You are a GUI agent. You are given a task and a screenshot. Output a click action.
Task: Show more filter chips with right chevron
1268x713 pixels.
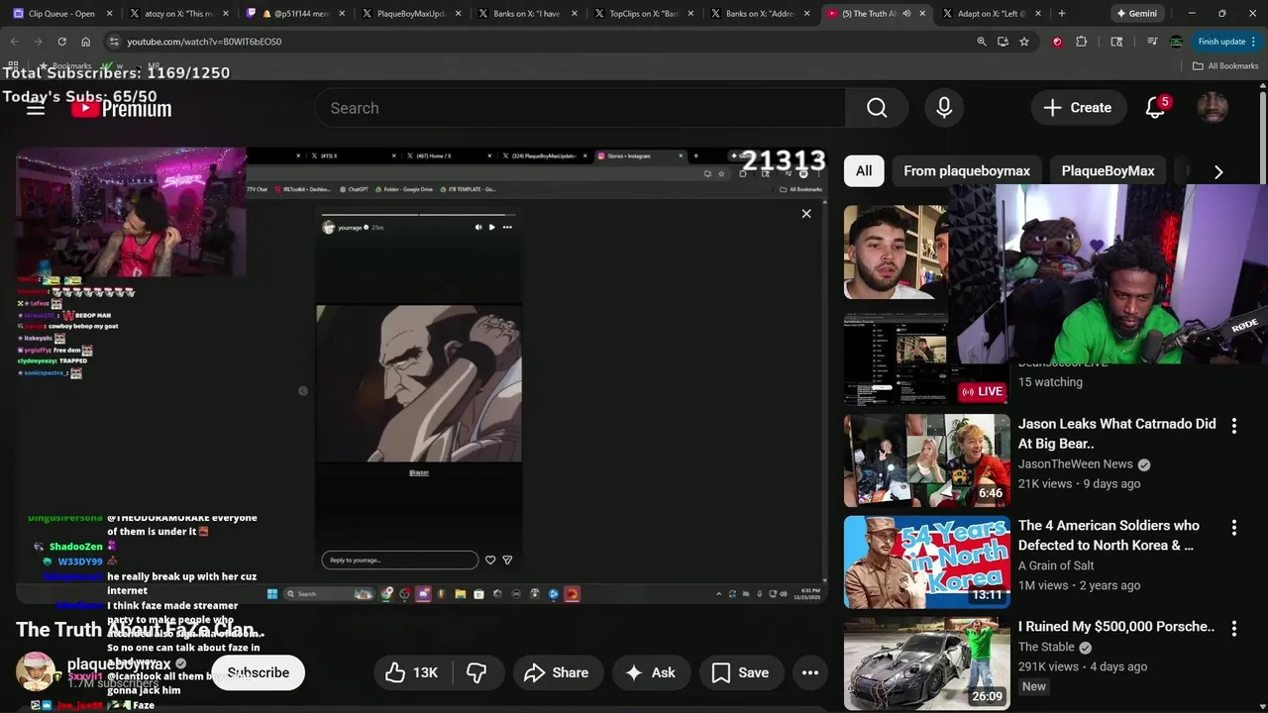pyautogui.click(x=1218, y=171)
